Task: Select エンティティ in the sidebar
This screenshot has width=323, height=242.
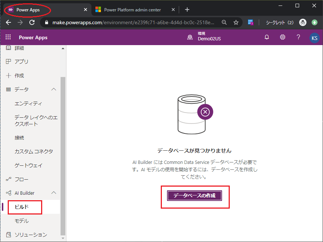Action: (28, 103)
